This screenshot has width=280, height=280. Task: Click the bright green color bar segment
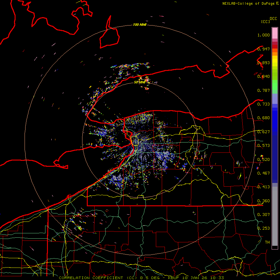(275, 85)
